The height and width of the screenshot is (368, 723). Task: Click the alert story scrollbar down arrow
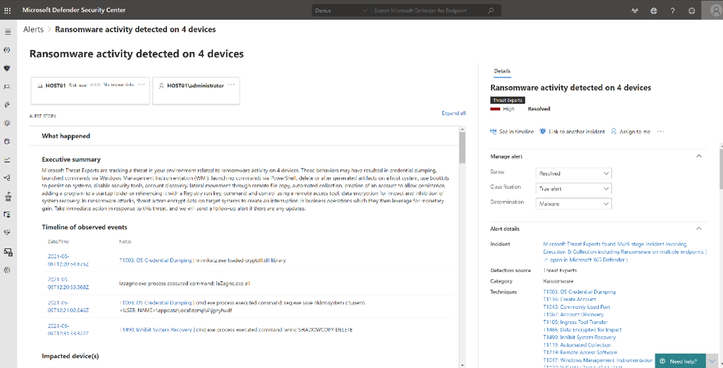(x=463, y=364)
